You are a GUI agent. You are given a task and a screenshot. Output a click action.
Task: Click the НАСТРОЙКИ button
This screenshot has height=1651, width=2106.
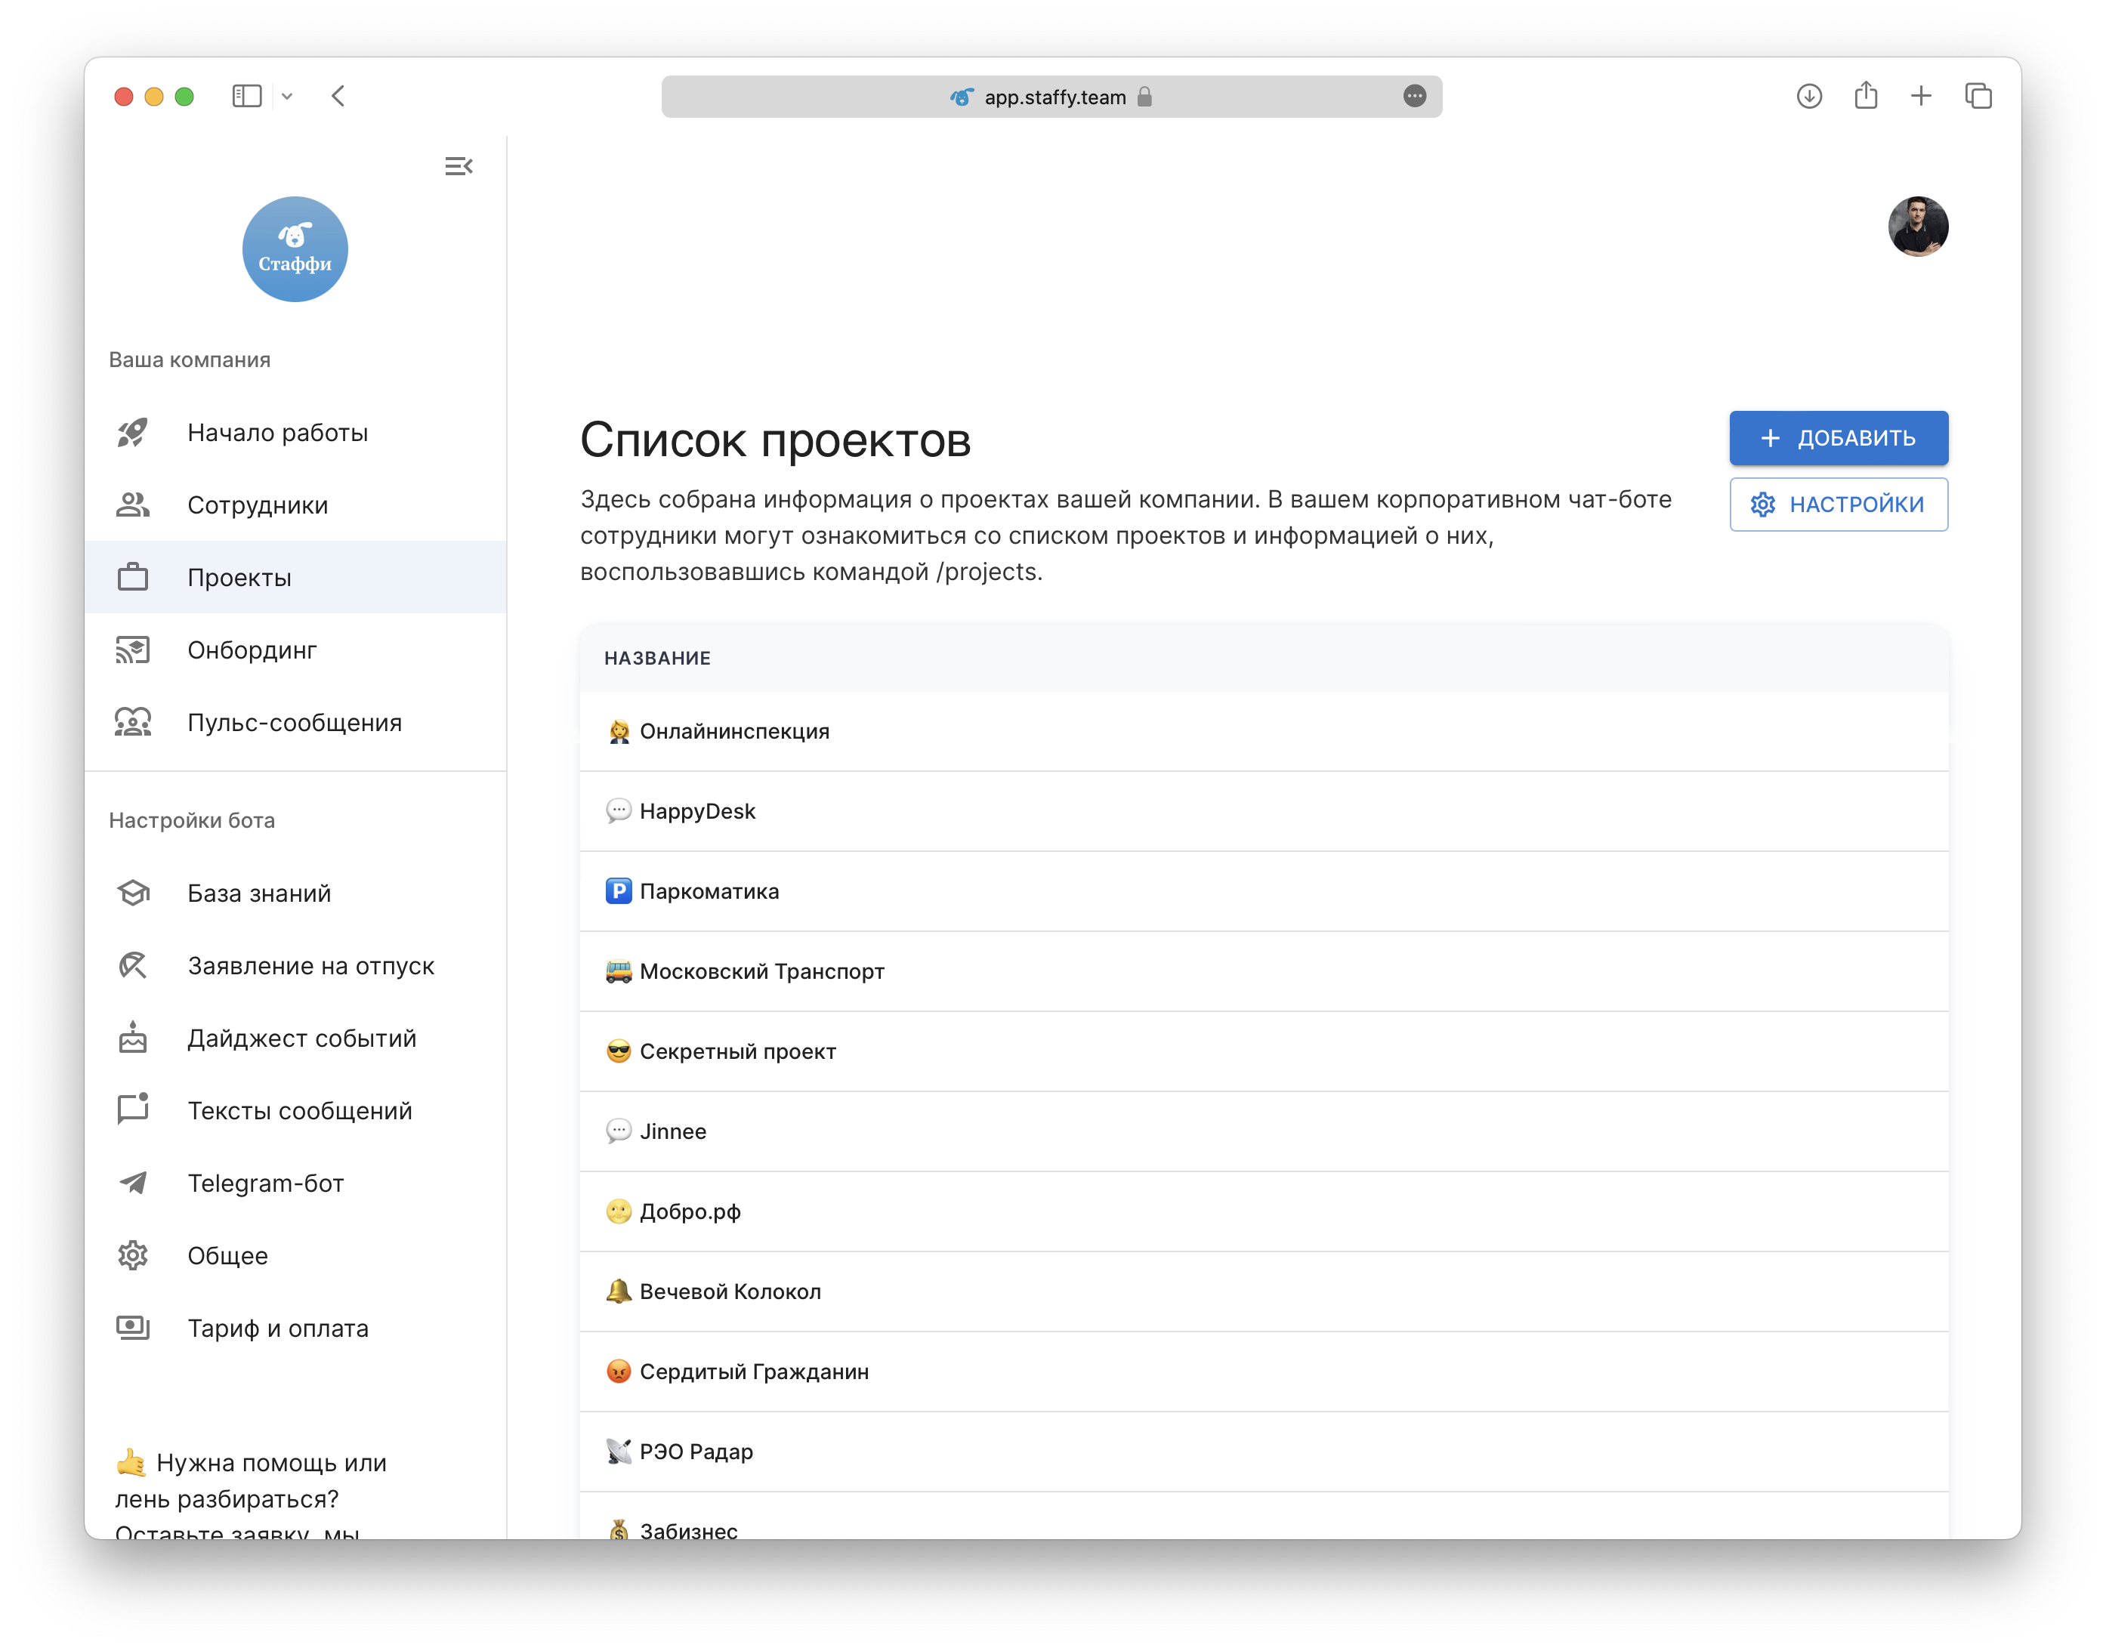tap(1839, 504)
